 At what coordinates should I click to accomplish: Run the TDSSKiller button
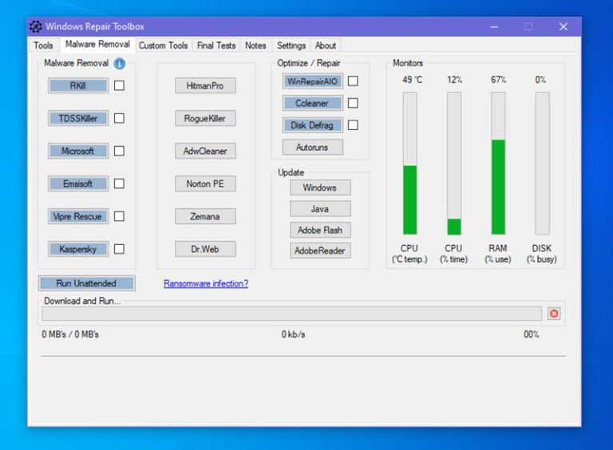[x=78, y=118]
